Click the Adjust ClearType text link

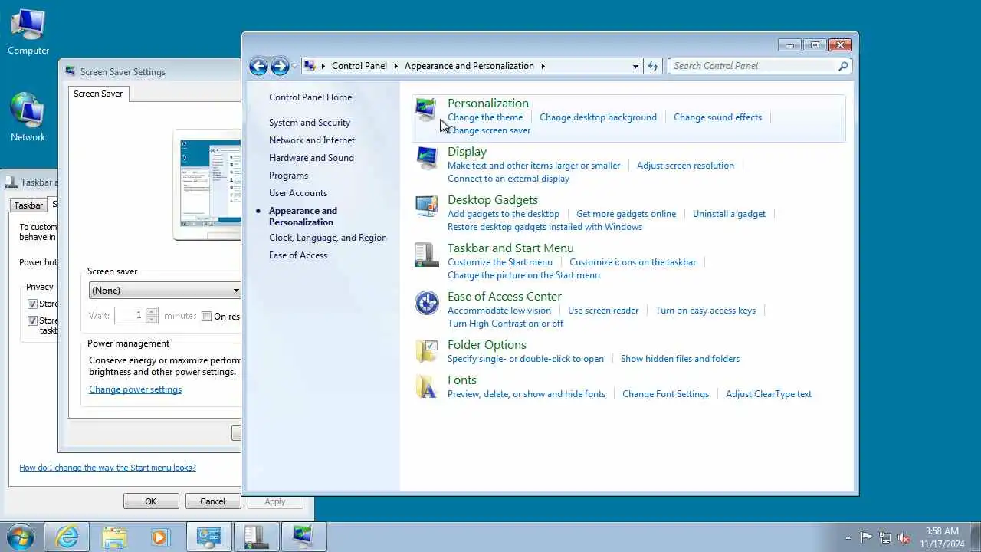pyautogui.click(x=769, y=394)
